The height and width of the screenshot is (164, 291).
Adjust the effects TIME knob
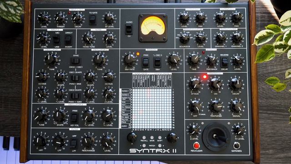(x=194, y=61)
